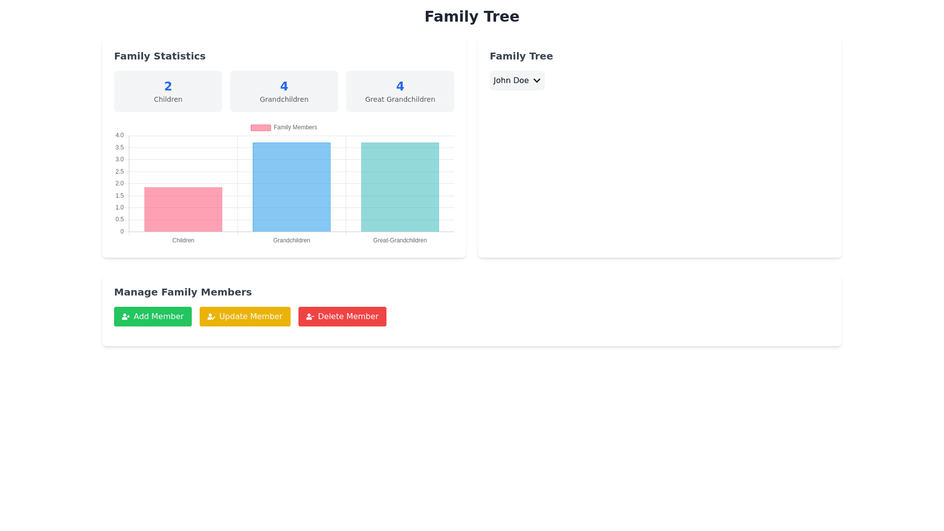Click the blue Grandchildren bar
The image size is (944, 531).
click(x=292, y=187)
